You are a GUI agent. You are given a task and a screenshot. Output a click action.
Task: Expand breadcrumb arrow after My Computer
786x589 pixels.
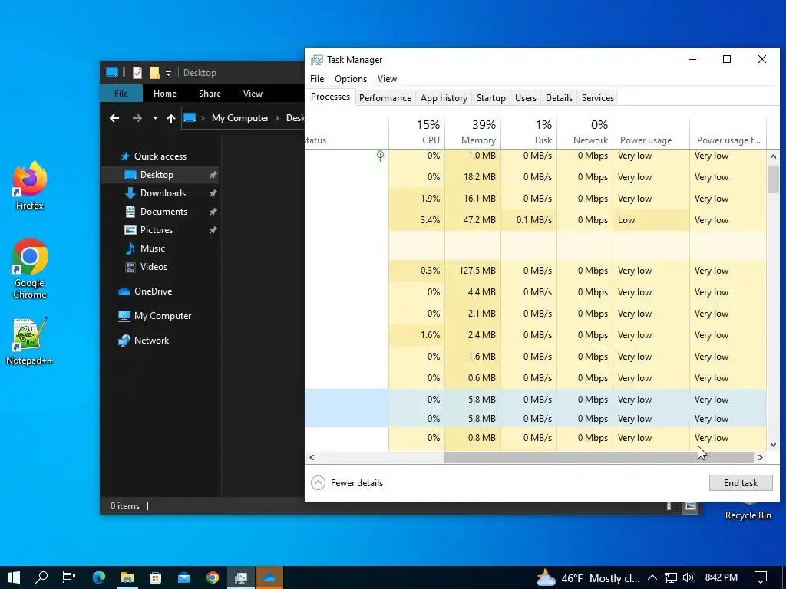click(x=277, y=118)
